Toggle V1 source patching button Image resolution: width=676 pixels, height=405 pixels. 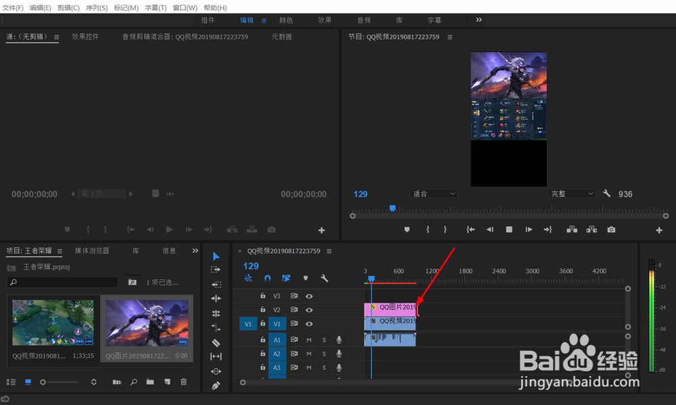[248, 323]
